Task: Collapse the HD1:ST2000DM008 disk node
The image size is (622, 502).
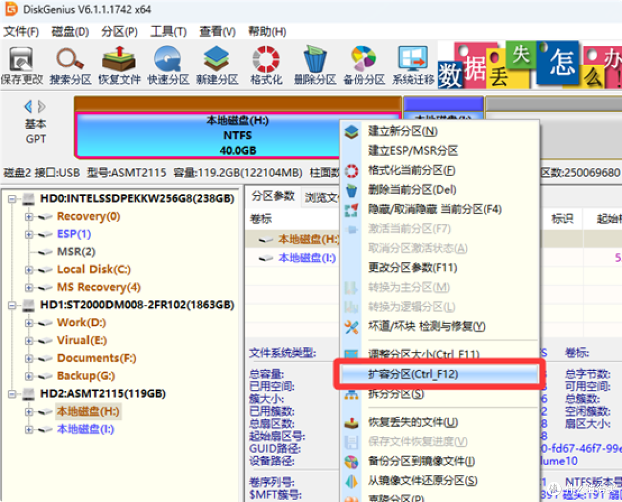Action: click(x=12, y=305)
